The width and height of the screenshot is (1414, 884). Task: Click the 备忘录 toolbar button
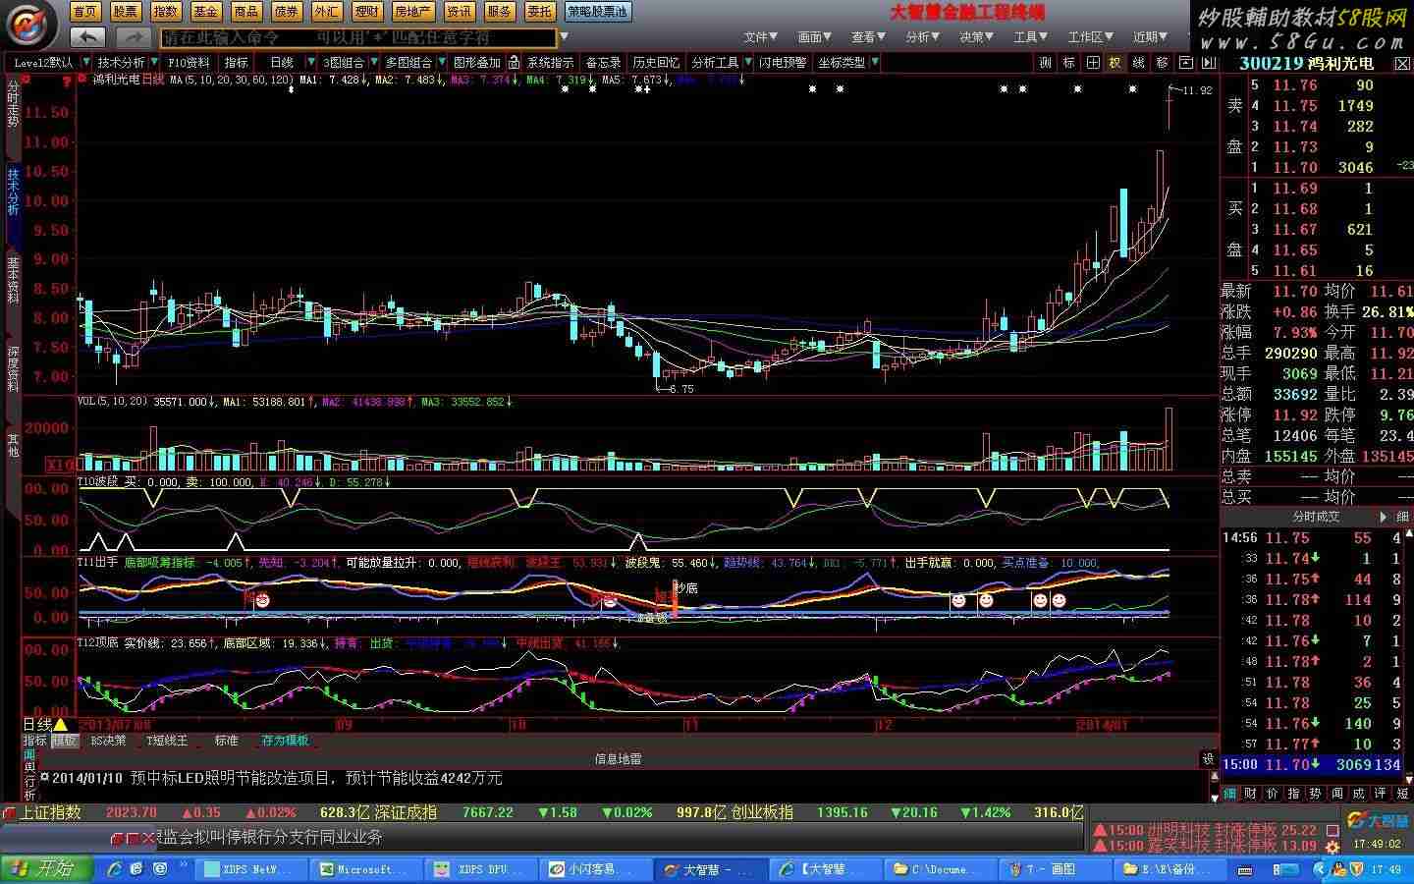click(x=603, y=62)
